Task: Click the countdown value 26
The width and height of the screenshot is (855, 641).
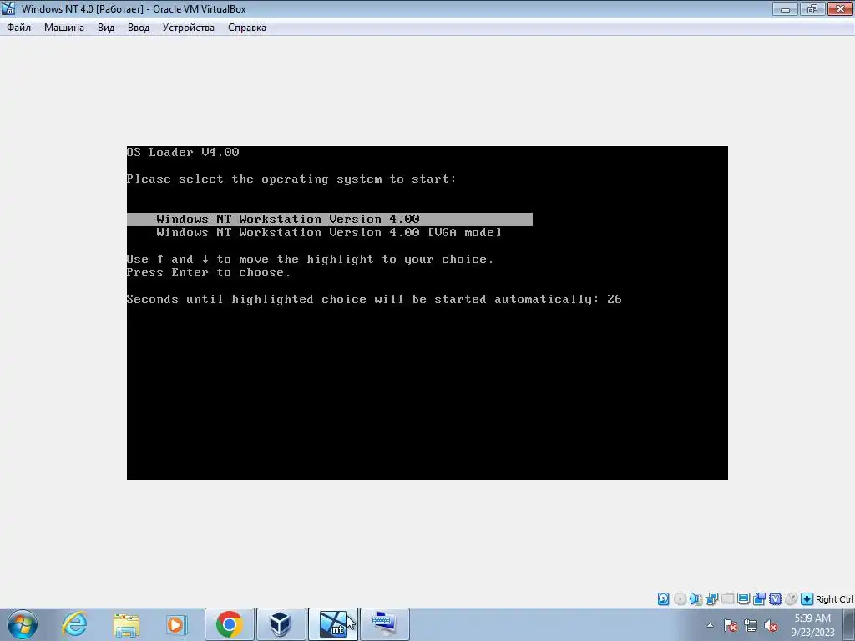Action: [614, 300]
